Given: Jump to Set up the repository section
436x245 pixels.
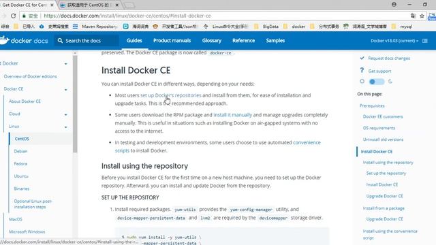Looking at the screenshot, I should (x=386, y=174).
